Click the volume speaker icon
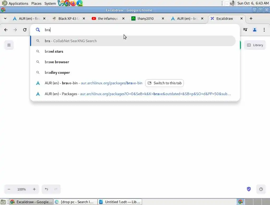The width and height of the screenshot is (270, 205). [x=232, y=3]
